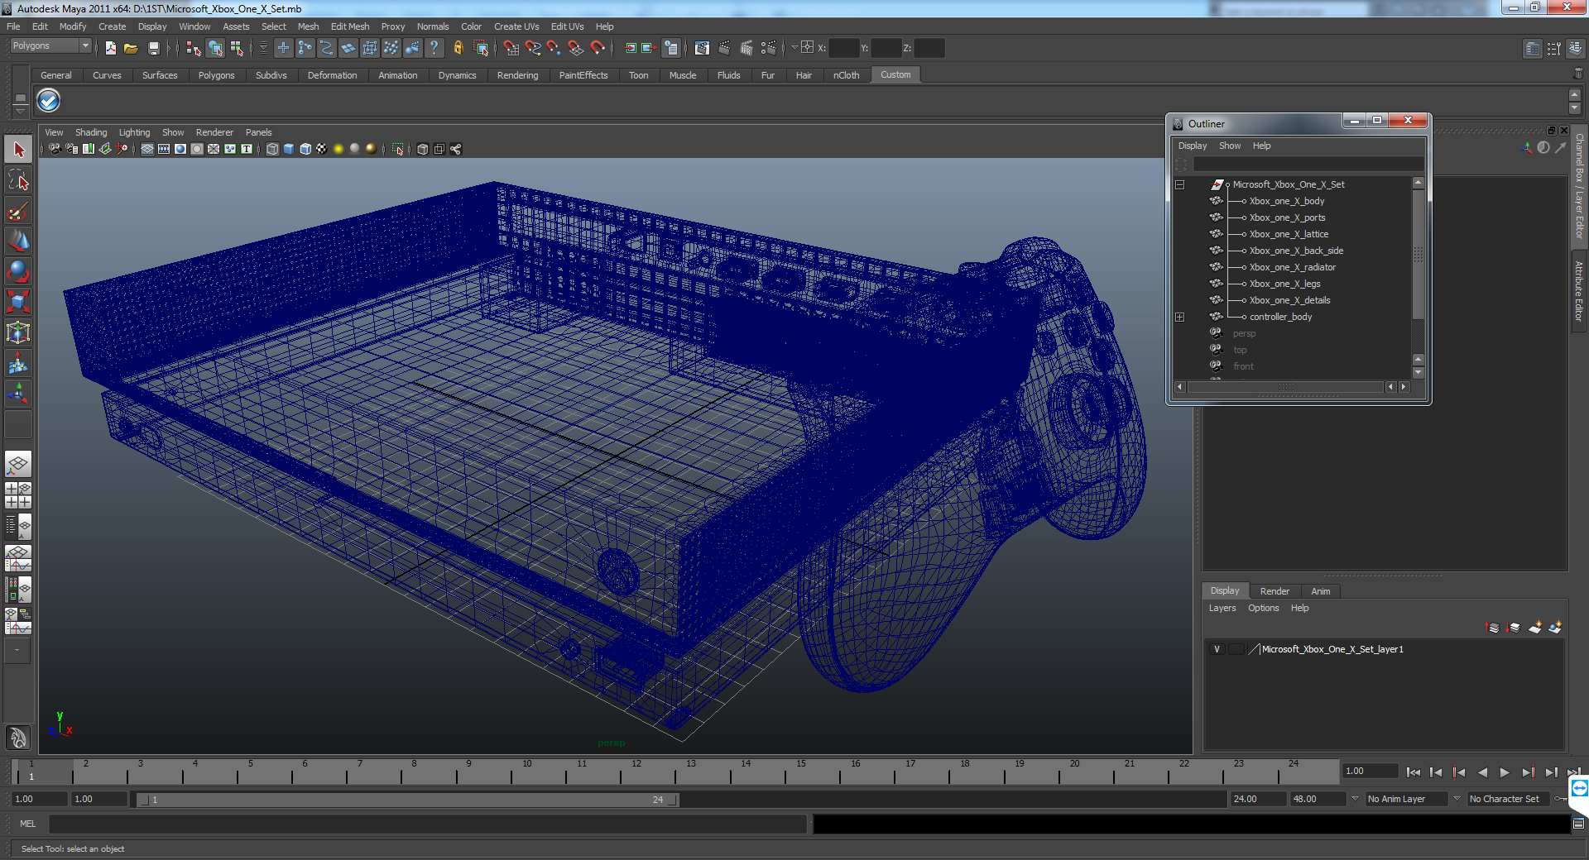Choose the Paint Selection tool
This screenshot has width=1589, height=860.
pyautogui.click(x=18, y=211)
